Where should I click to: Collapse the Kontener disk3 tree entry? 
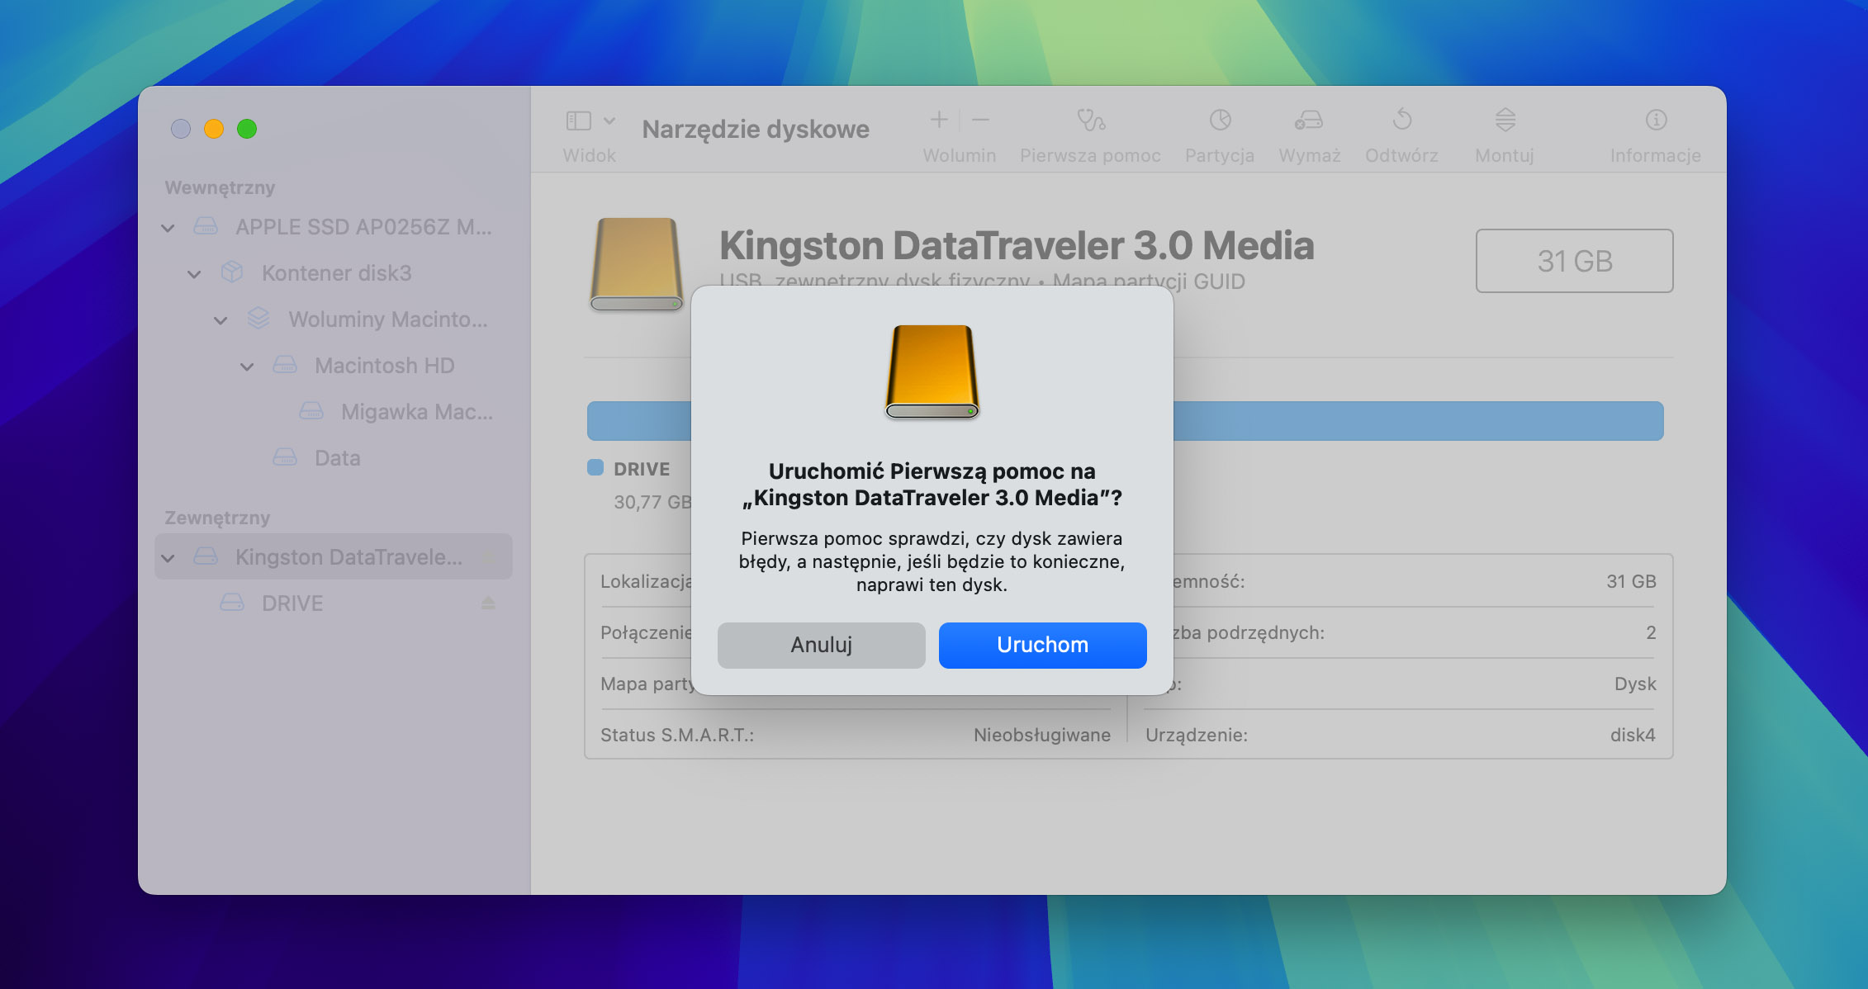(194, 274)
